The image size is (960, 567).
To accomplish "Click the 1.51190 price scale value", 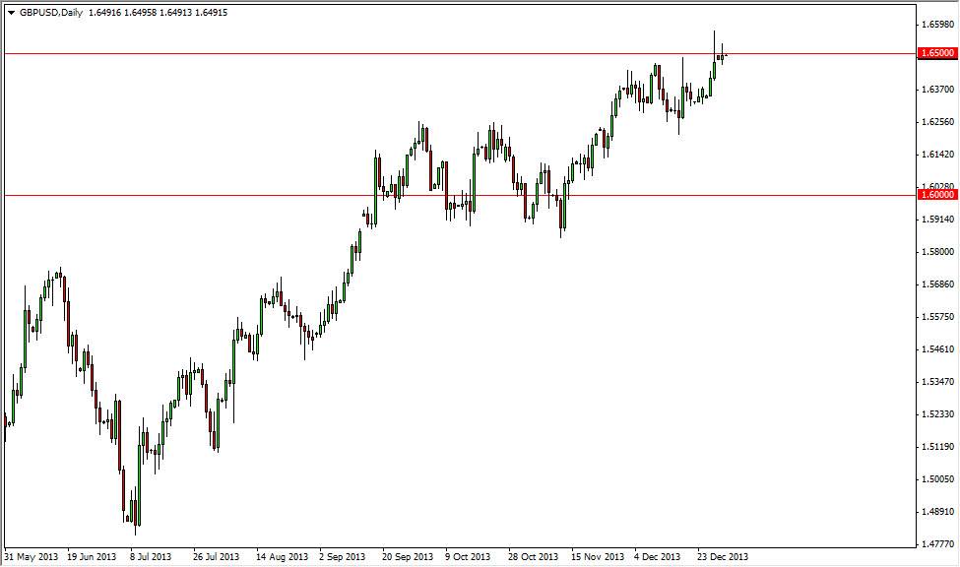I will pyautogui.click(x=937, y=446).
